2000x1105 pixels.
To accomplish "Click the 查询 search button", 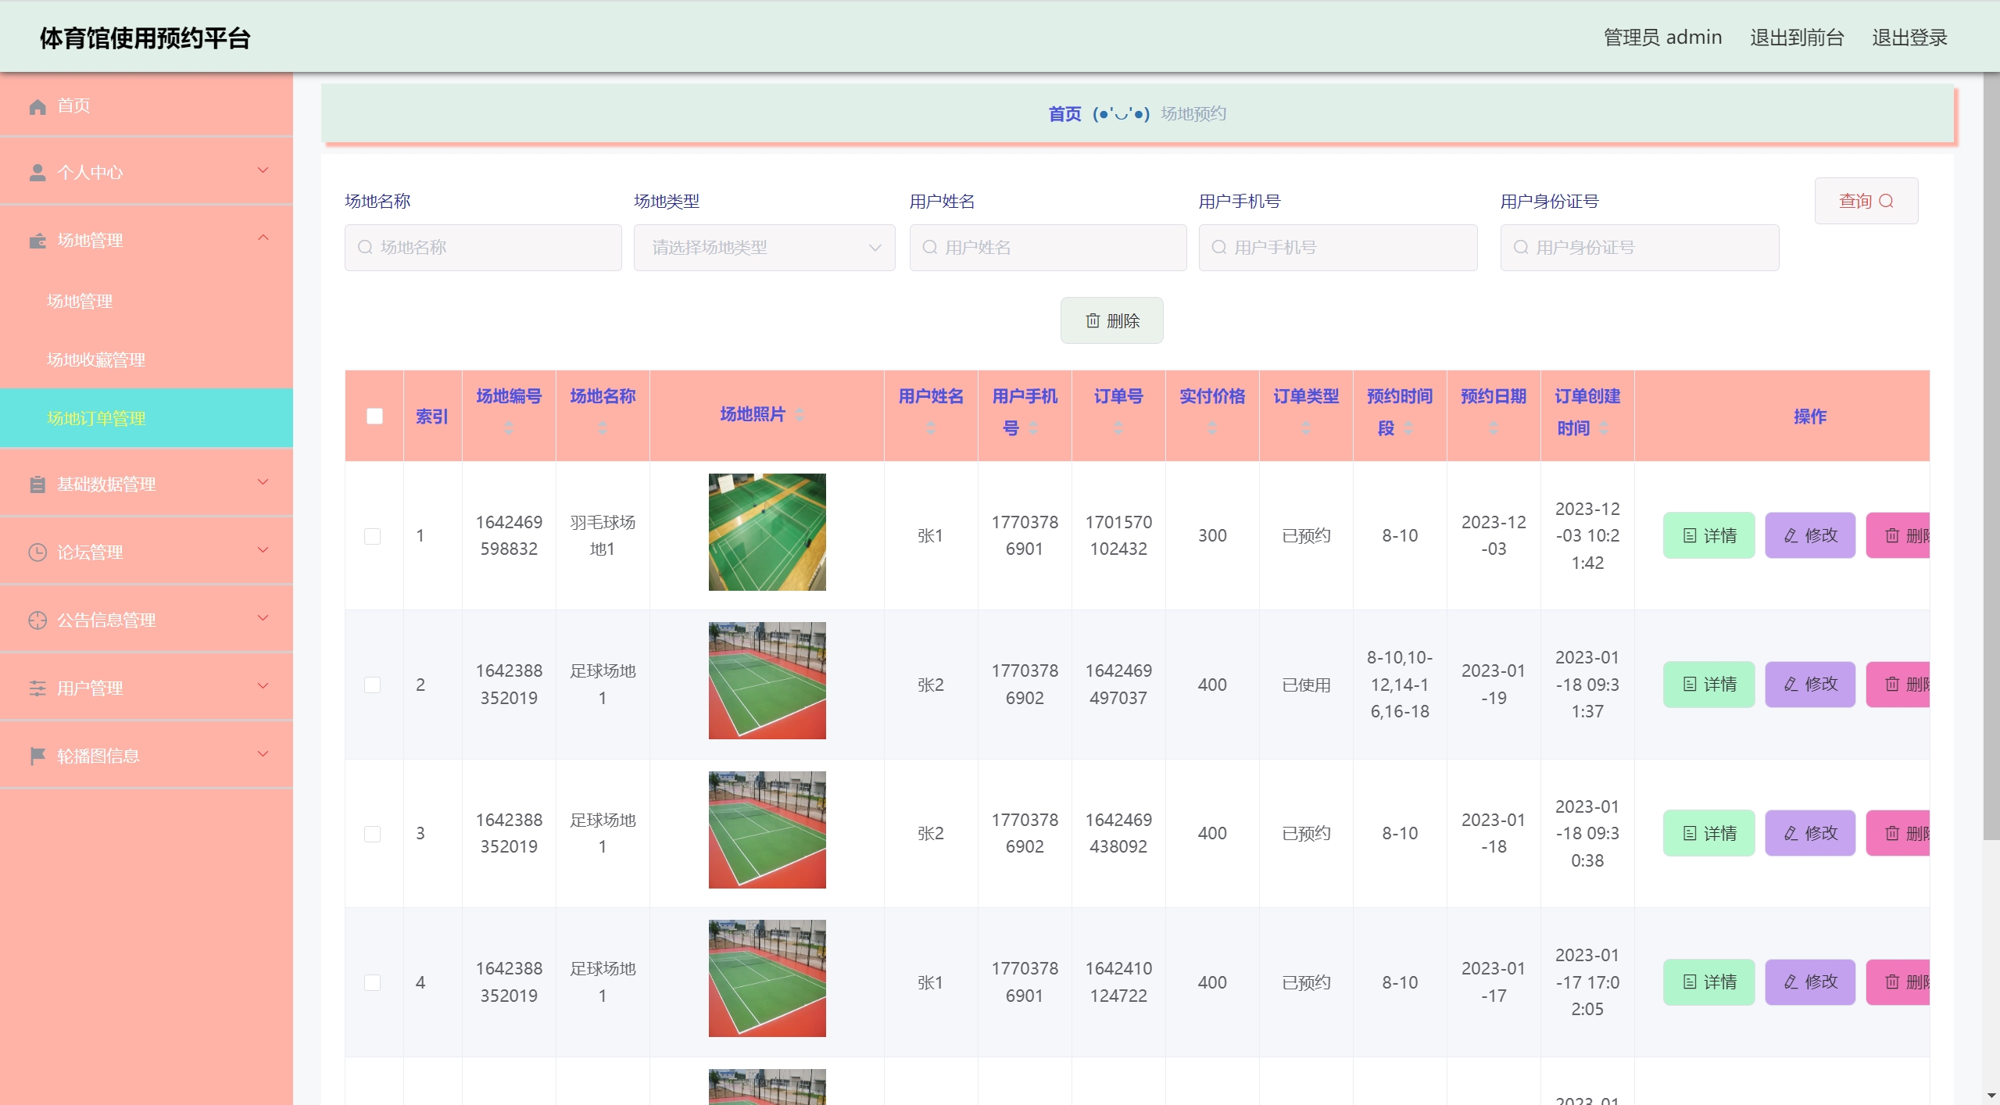I will click(x=1865, y=202).
